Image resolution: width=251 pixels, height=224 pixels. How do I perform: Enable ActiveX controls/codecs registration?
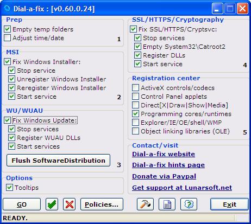point(135,88)
